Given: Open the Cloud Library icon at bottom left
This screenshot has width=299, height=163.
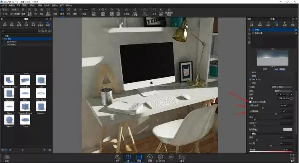Looking at the screenshot, I should point(7,158).
